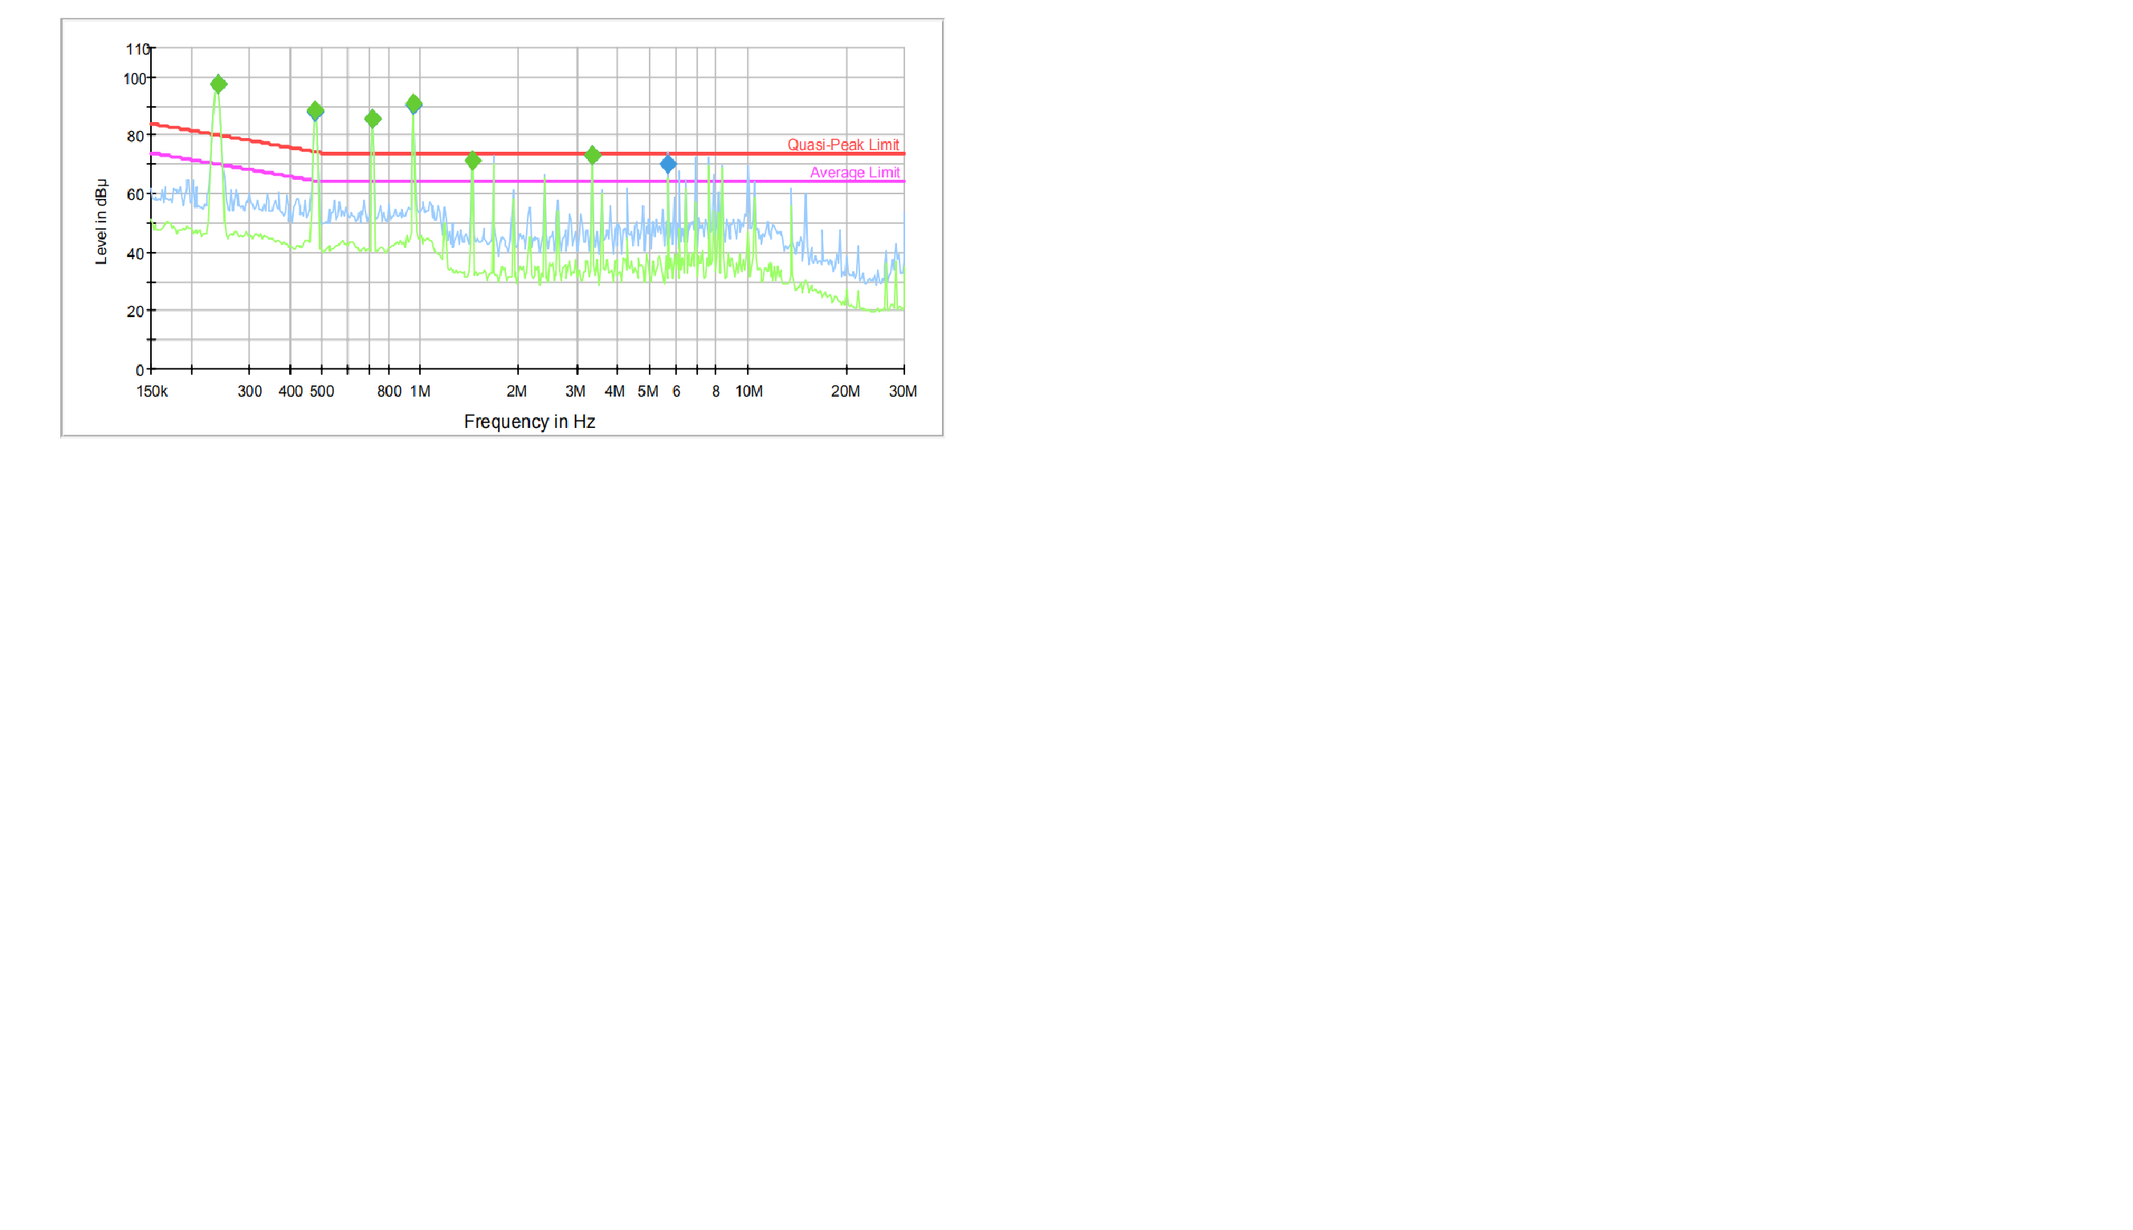Click the 20 label on the level axis
Screen dimensions: 2133x1230
(x=135, y=312)
